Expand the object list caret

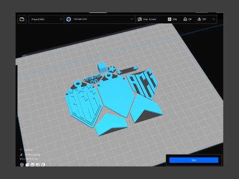(21, 150)
